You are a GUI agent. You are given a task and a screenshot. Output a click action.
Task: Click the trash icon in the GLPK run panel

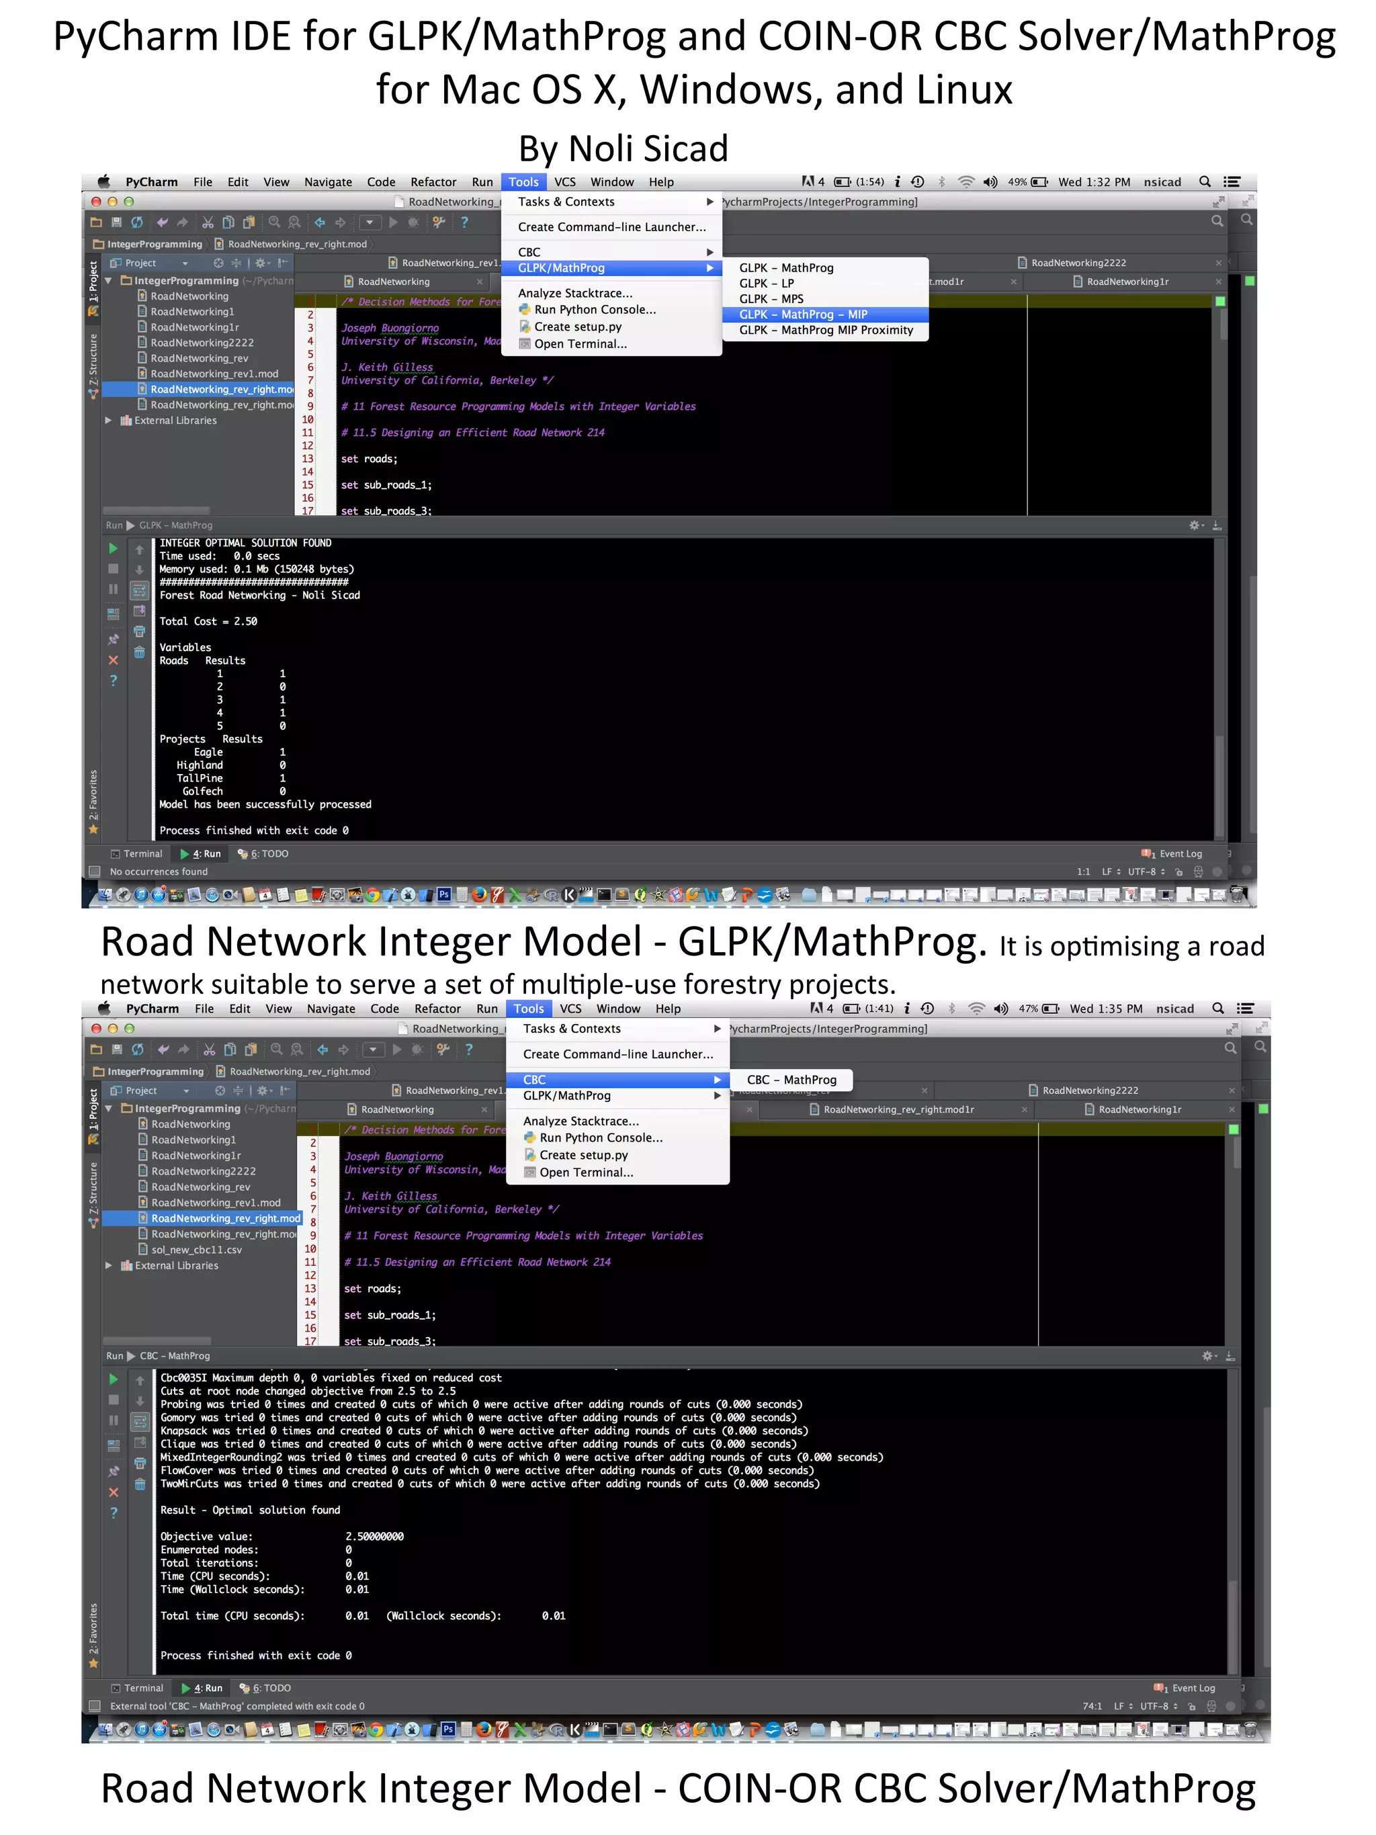click(139, 652)
